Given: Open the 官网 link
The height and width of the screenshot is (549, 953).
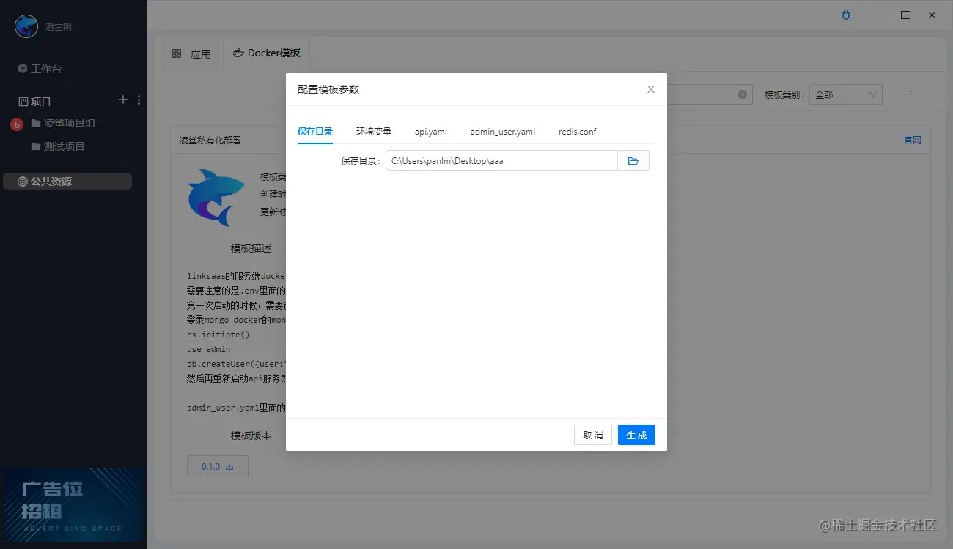Looking at the screenshot, I should pos(911,139).
